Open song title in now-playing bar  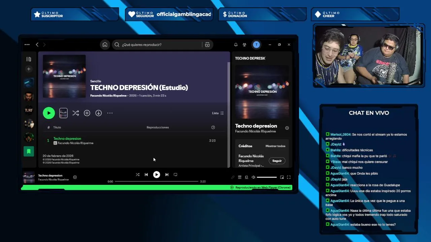point(50,175)
